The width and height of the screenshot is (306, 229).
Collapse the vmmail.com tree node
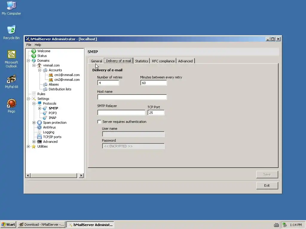[34, 65]
